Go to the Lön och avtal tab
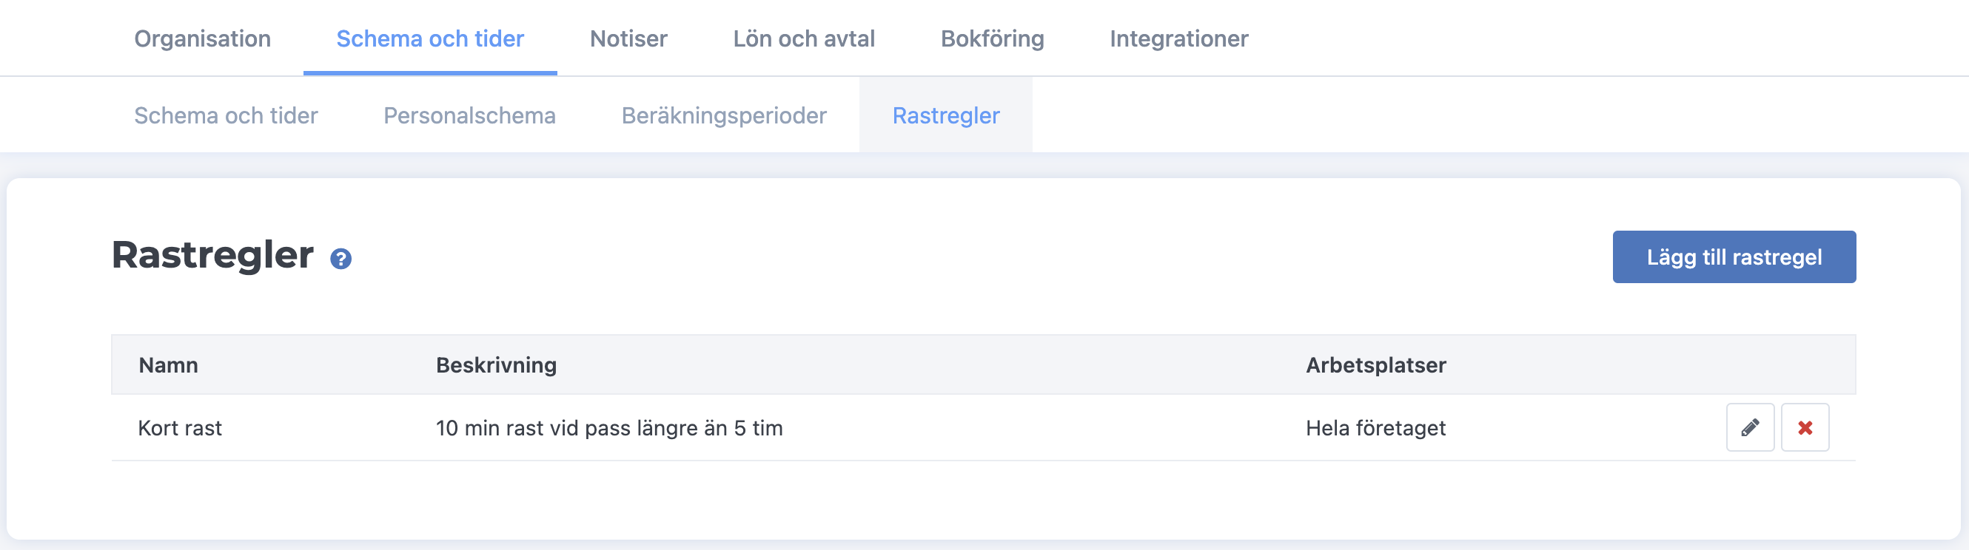Screen dimensions: 1969x550 [x=803, y=38]
